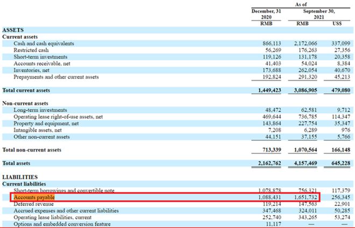Click the highlighted Accounts payable label
This screenshot has width=355, height=228.
34,198
